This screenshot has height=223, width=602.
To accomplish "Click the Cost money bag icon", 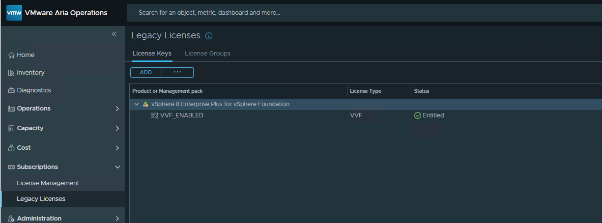I will point(11,148).
